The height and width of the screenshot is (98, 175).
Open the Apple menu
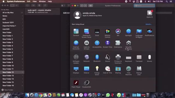pyautogui.click(x=4, y=1)
